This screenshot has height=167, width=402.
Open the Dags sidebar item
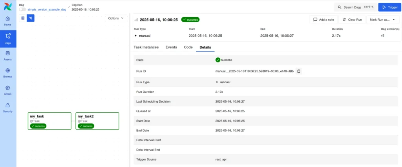tap(8, 39)
